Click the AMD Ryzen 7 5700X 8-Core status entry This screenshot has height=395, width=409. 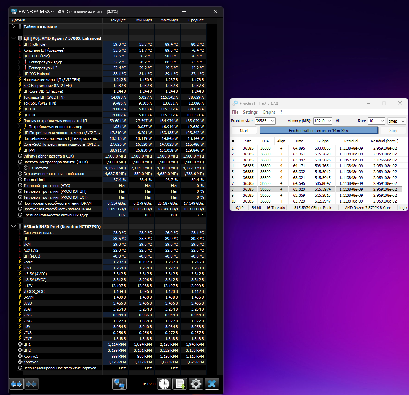[368, 208]
